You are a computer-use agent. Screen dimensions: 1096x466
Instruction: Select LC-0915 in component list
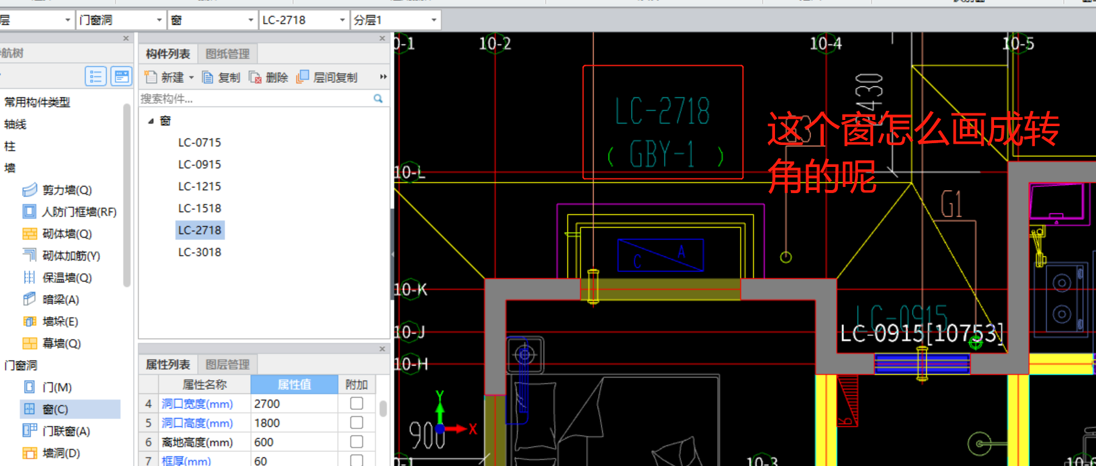(200, 164)
